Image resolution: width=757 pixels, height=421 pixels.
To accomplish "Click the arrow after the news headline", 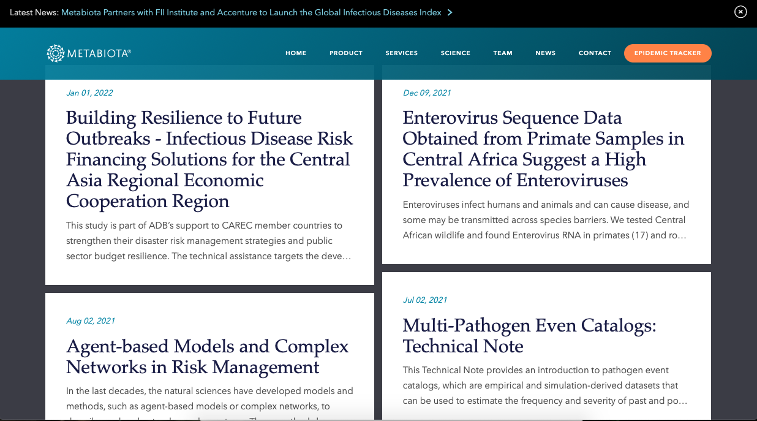I will click(450, 12).
